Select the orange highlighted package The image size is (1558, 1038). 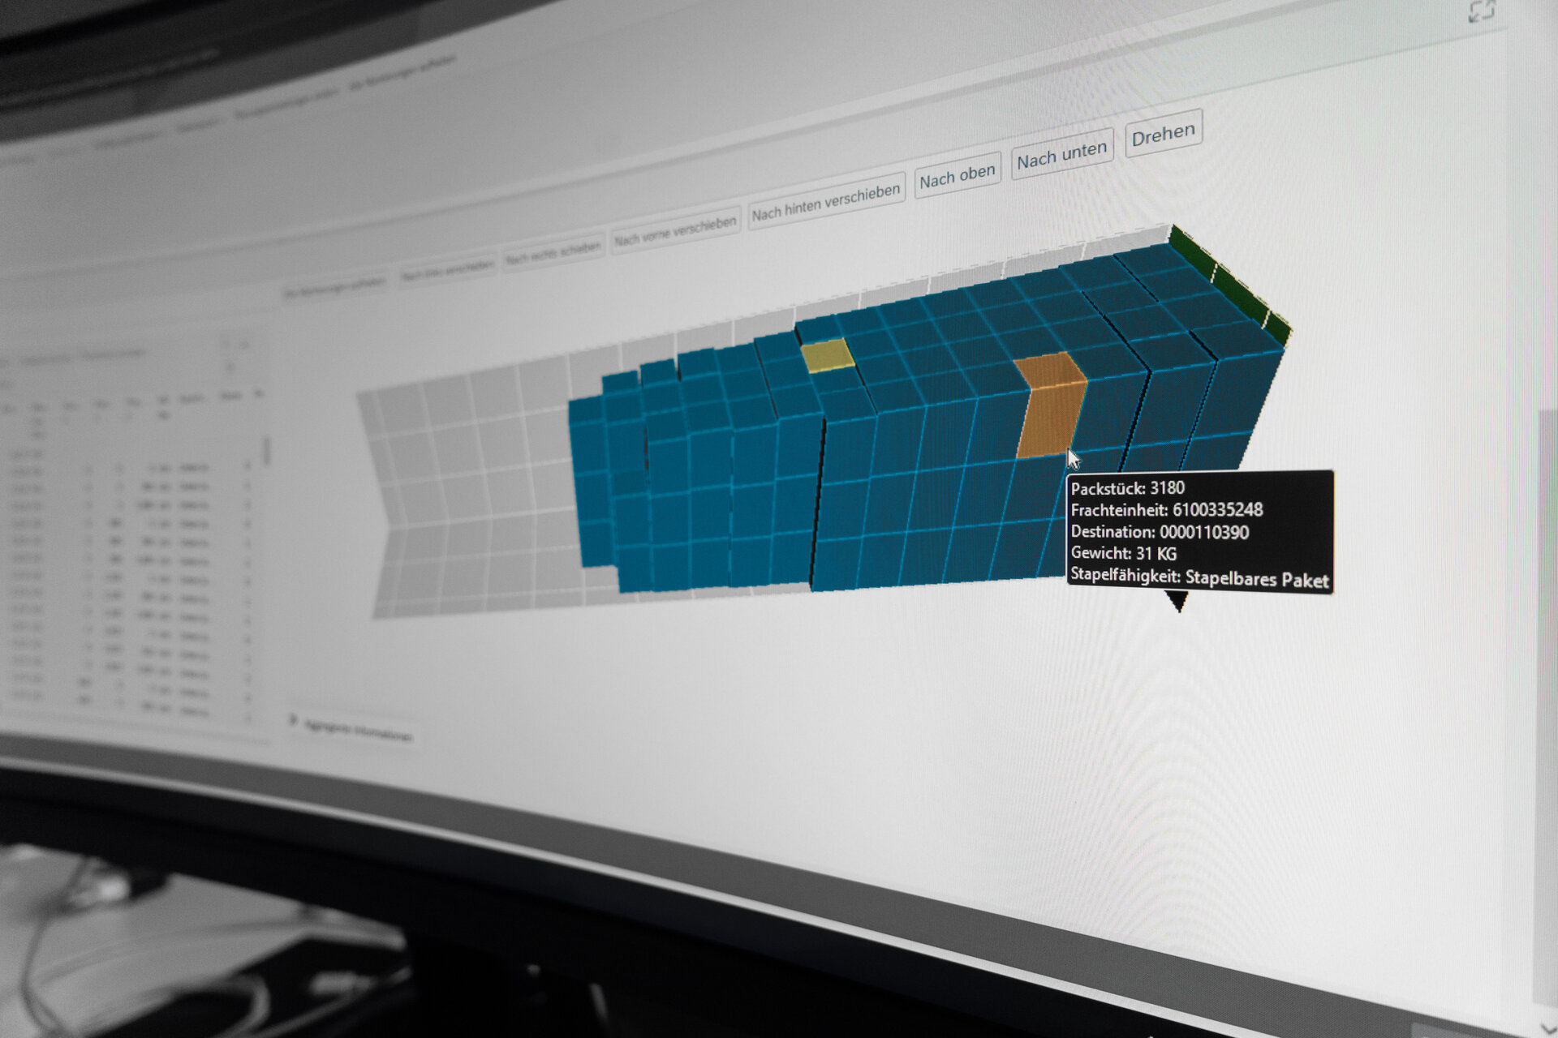click(x=1049, y=410)
